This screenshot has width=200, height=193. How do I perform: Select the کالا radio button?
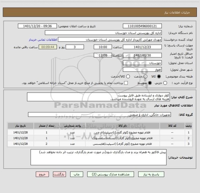[159, 77]
